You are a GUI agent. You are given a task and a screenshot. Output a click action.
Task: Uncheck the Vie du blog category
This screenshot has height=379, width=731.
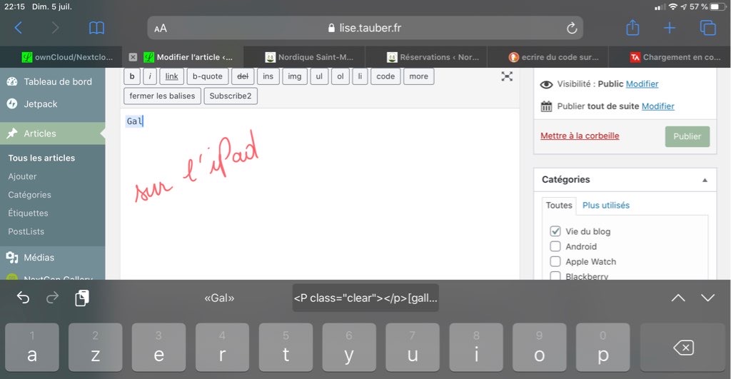pyautogui.click(x=555, y=231)
